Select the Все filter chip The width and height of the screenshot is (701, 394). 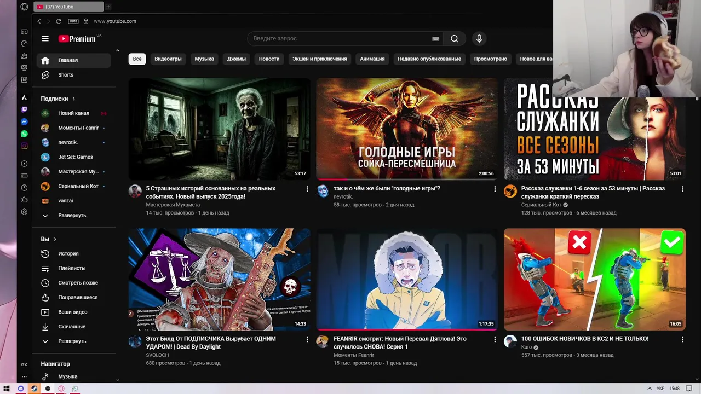(x=137, y=59)
